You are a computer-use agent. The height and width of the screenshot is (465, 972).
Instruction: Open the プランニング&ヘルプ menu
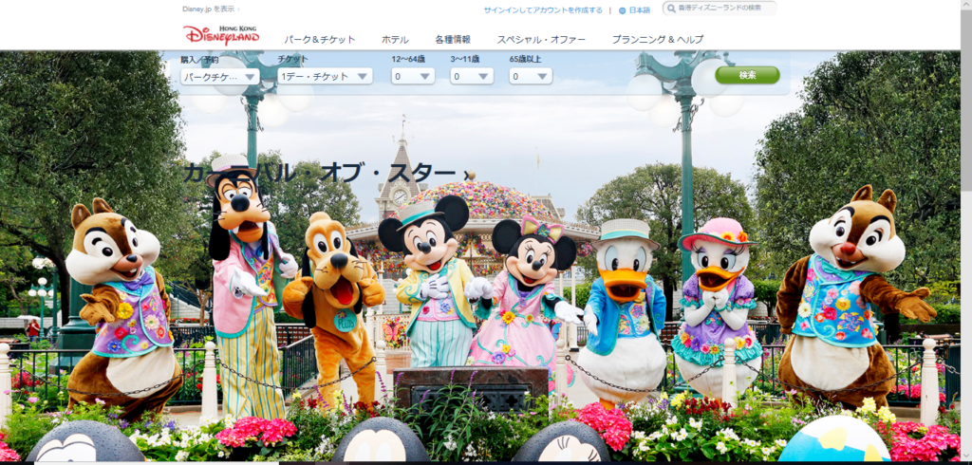(658, 40)
